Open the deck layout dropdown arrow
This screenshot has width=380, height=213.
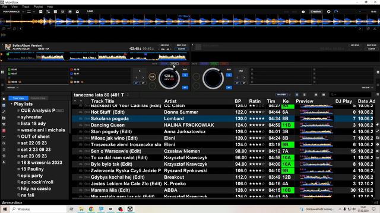(34, 12)
